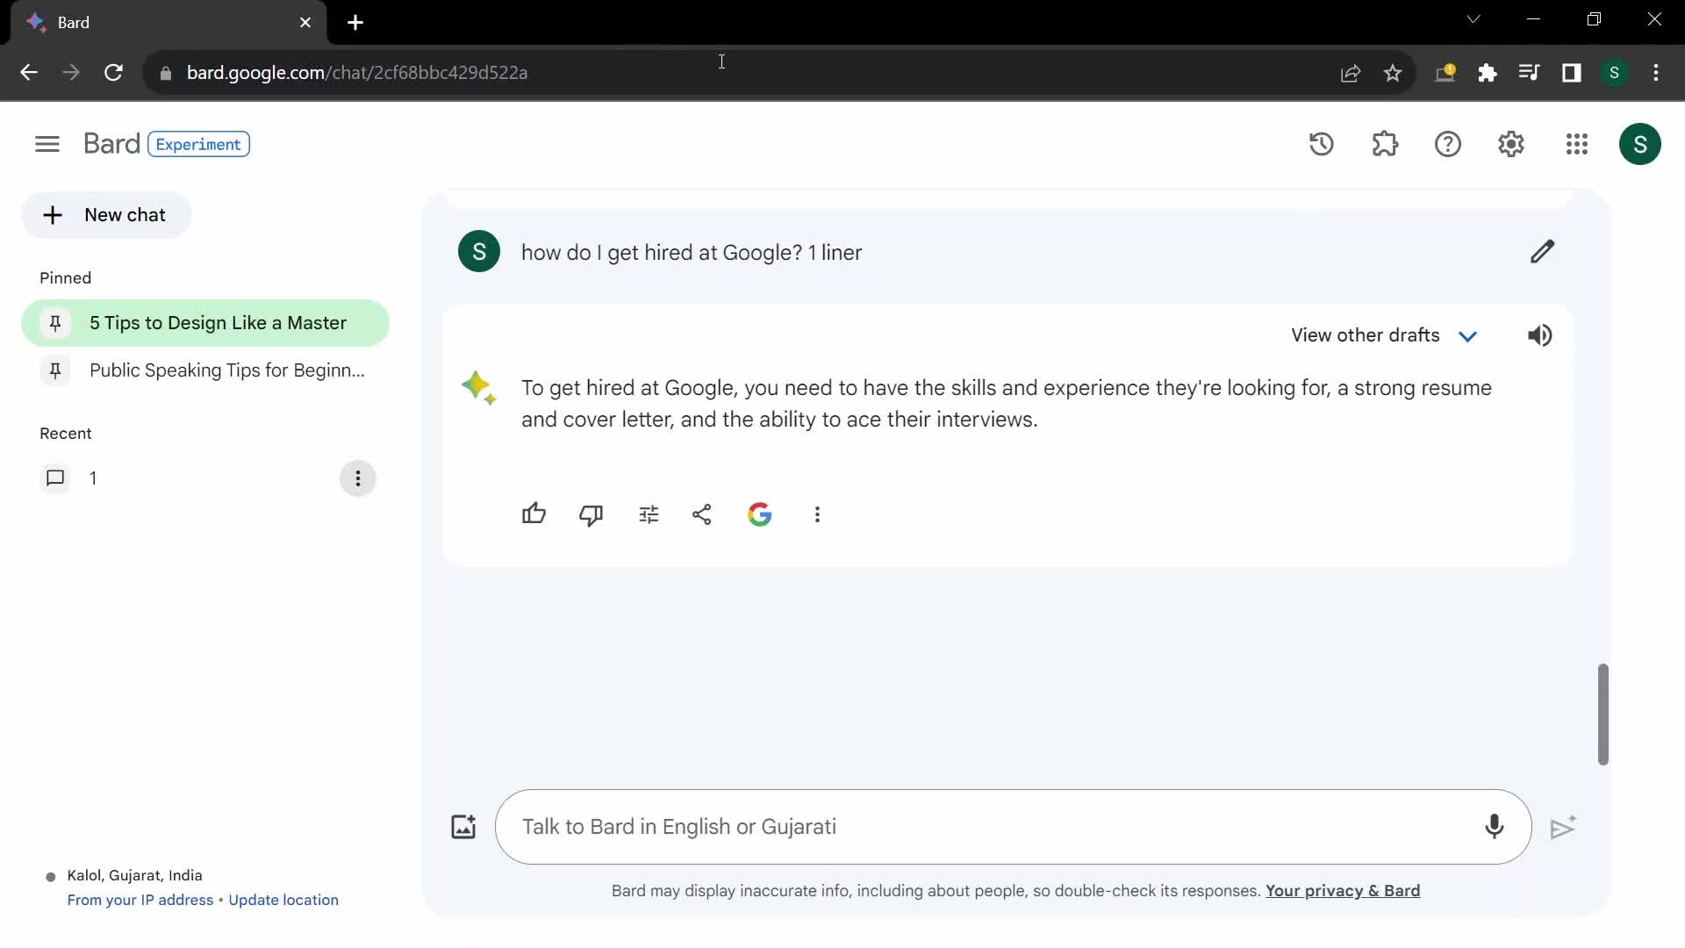Screen dimensions: 1685x948
Task: Click into the chat input field
Action: click(1013, 827)
